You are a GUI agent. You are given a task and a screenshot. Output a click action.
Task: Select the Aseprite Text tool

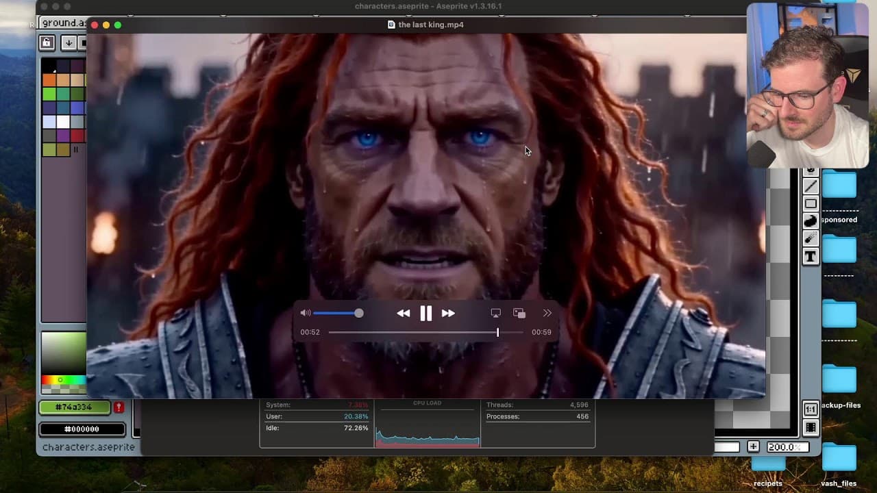click(811, 257)
